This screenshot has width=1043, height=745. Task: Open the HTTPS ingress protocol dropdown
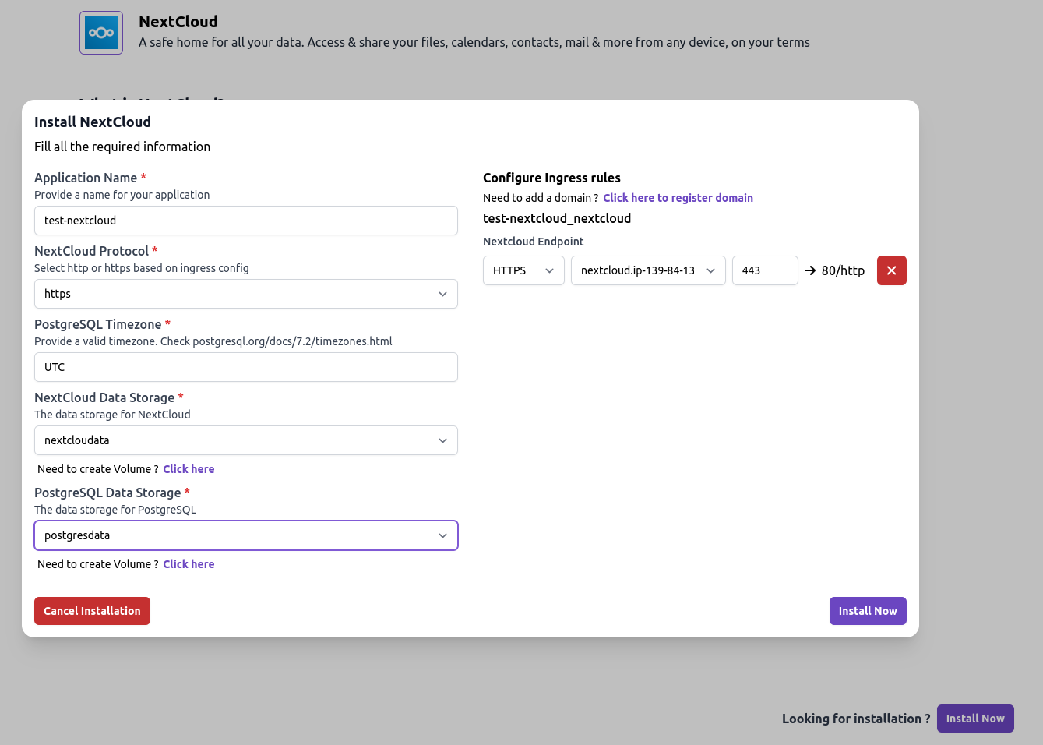523,270
